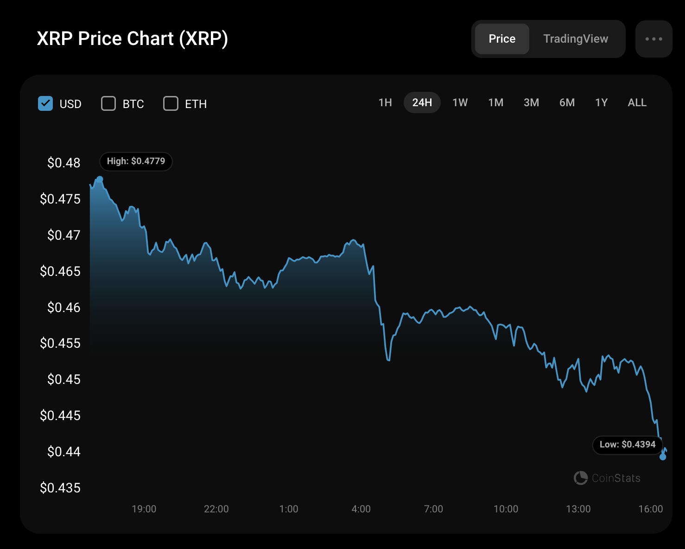
Task: Click the CoinStats logo watermark
Action: [607, 478]
